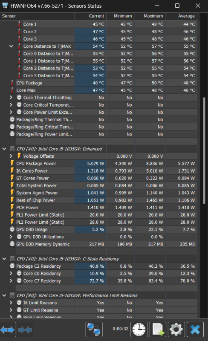Image resolution: width=208 pixels, height=341 pixels.
Task: Click GPU D3D Usage maximum value 22.1 %
Action: (x=156, y=229)
